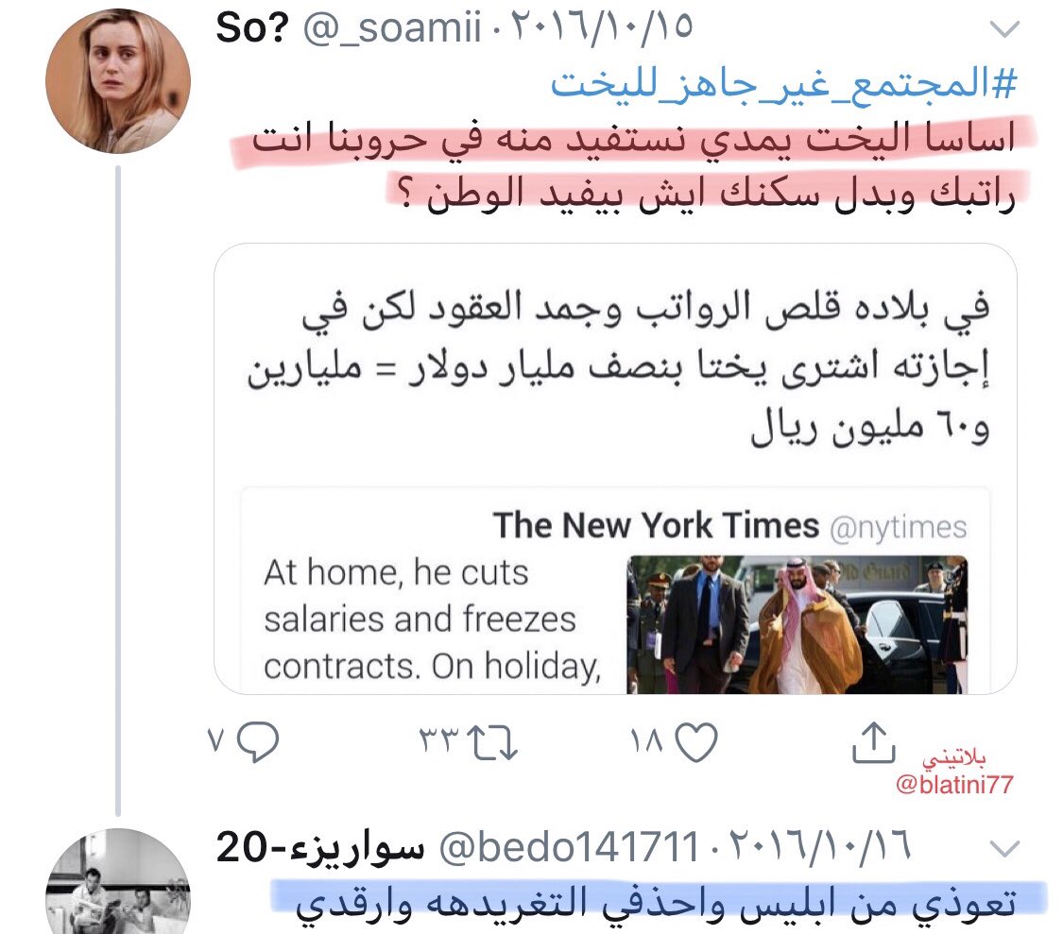Open bedo141711 profile avatar

[x=118, y=882]
